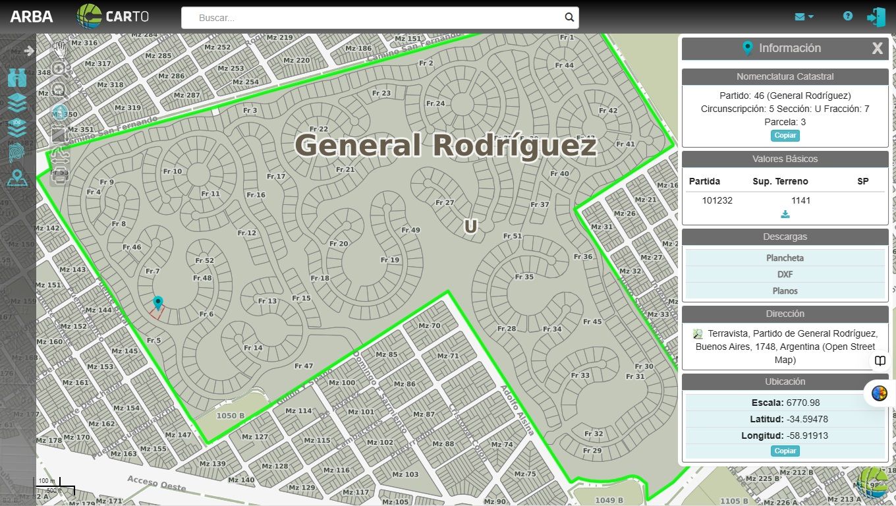896x506 pixels.
Task: Download the Valores Básicos data
Action: tap(785, 214)
